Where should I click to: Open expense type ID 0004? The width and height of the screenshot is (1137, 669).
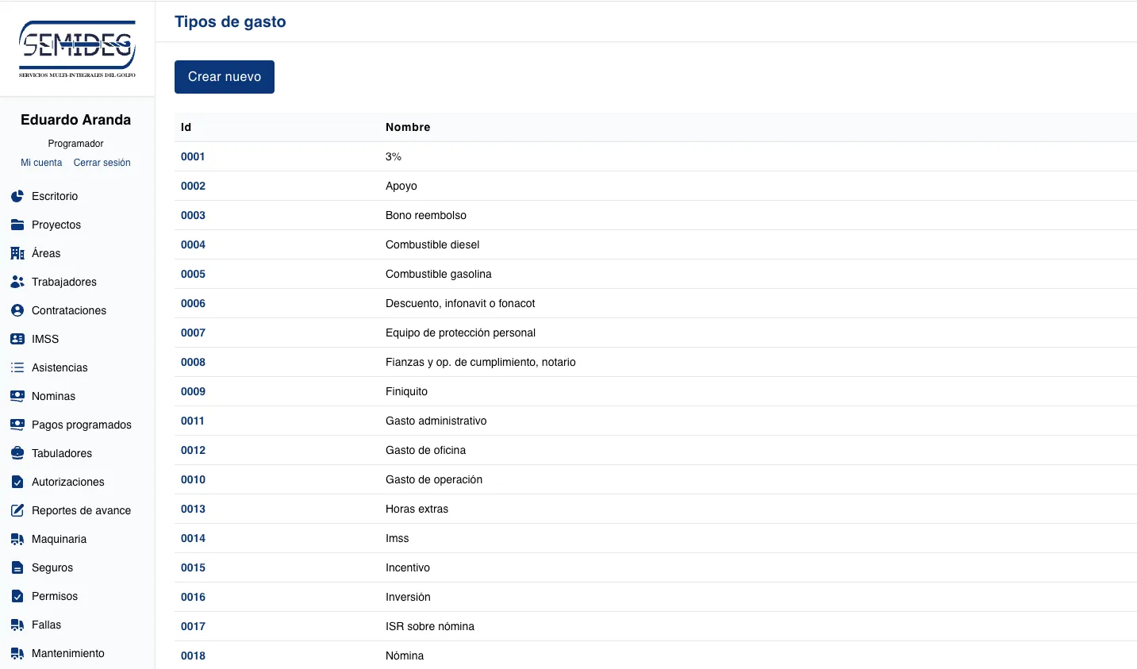tap(193, 244)
